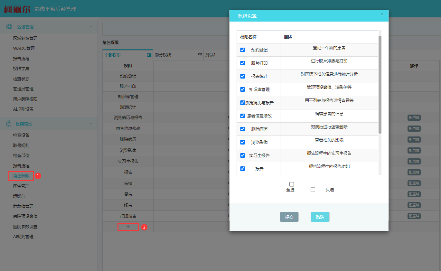This screenshot has height=271, width=441.
Task: Switch to the 测试1 role tab
Action: [211, 55]
